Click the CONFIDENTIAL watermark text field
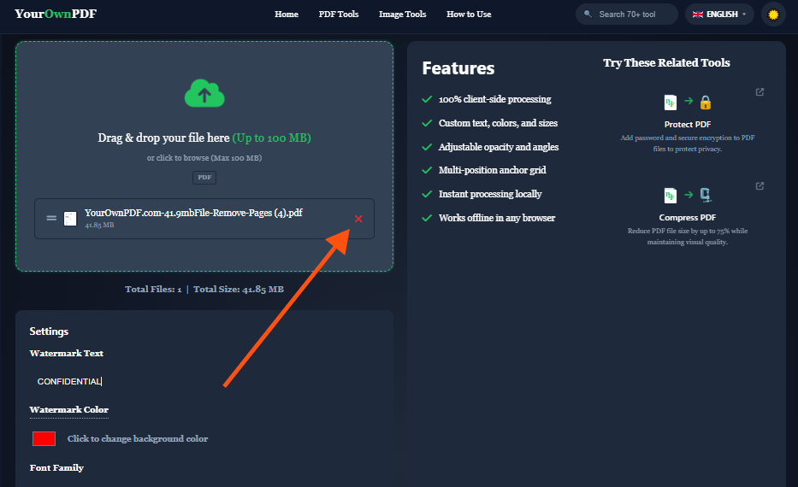 point(204,381)
